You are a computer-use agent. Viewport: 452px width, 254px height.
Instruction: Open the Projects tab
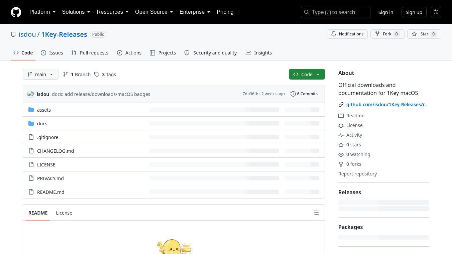(163, 53)
